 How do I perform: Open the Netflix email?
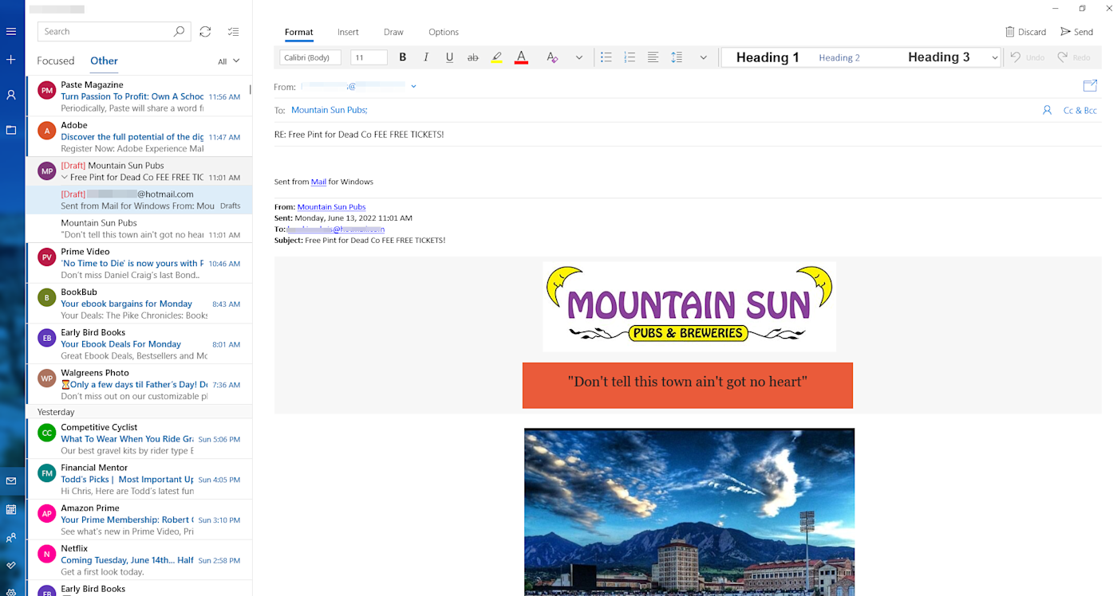click(x=139, y=560)
